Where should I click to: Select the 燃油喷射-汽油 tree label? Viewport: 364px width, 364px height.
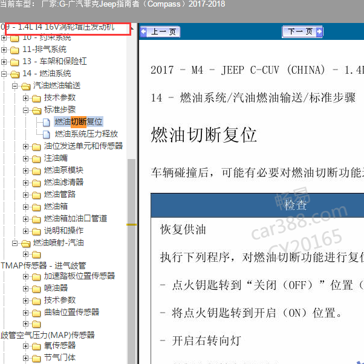[58, 243]
